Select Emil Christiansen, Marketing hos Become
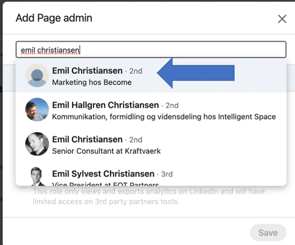This screenshot has width=295, height=245. (151, 75)
